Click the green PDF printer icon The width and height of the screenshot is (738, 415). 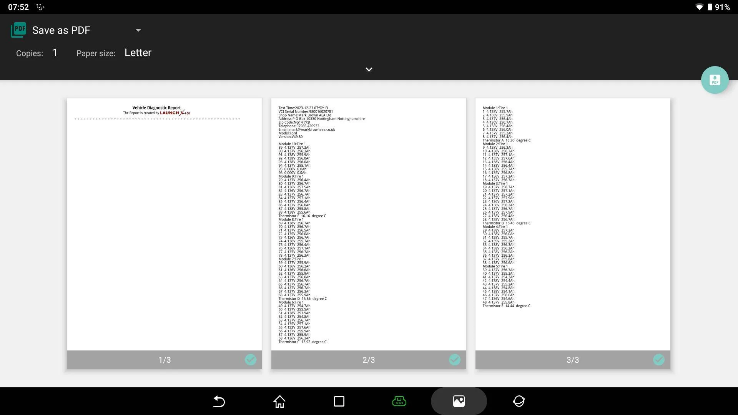click(18, 30)
